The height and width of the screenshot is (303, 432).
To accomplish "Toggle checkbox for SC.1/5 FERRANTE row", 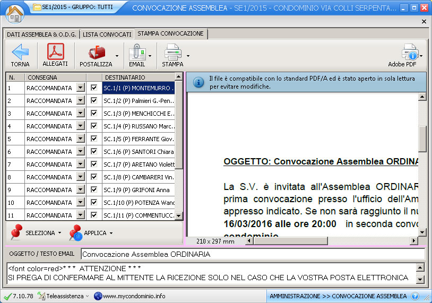I will click(x=94, y=138).
